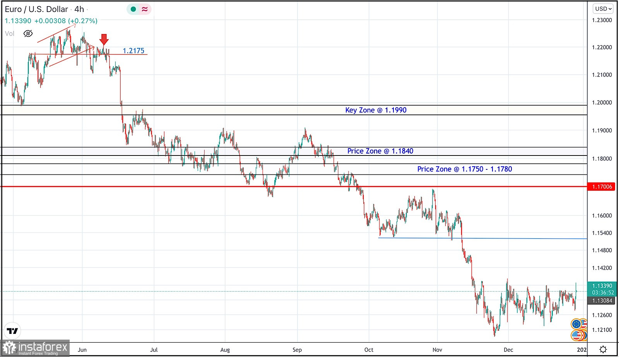Image resolution: width=619 pixels, height=357 pixels.
Task: Toggle the volume visibility eye icon
Action: coord(28,34)
